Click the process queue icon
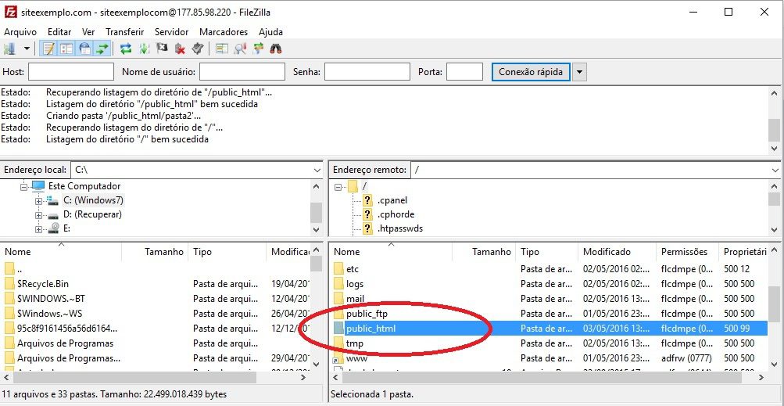 pyautogui.click(x=144, y=49)
